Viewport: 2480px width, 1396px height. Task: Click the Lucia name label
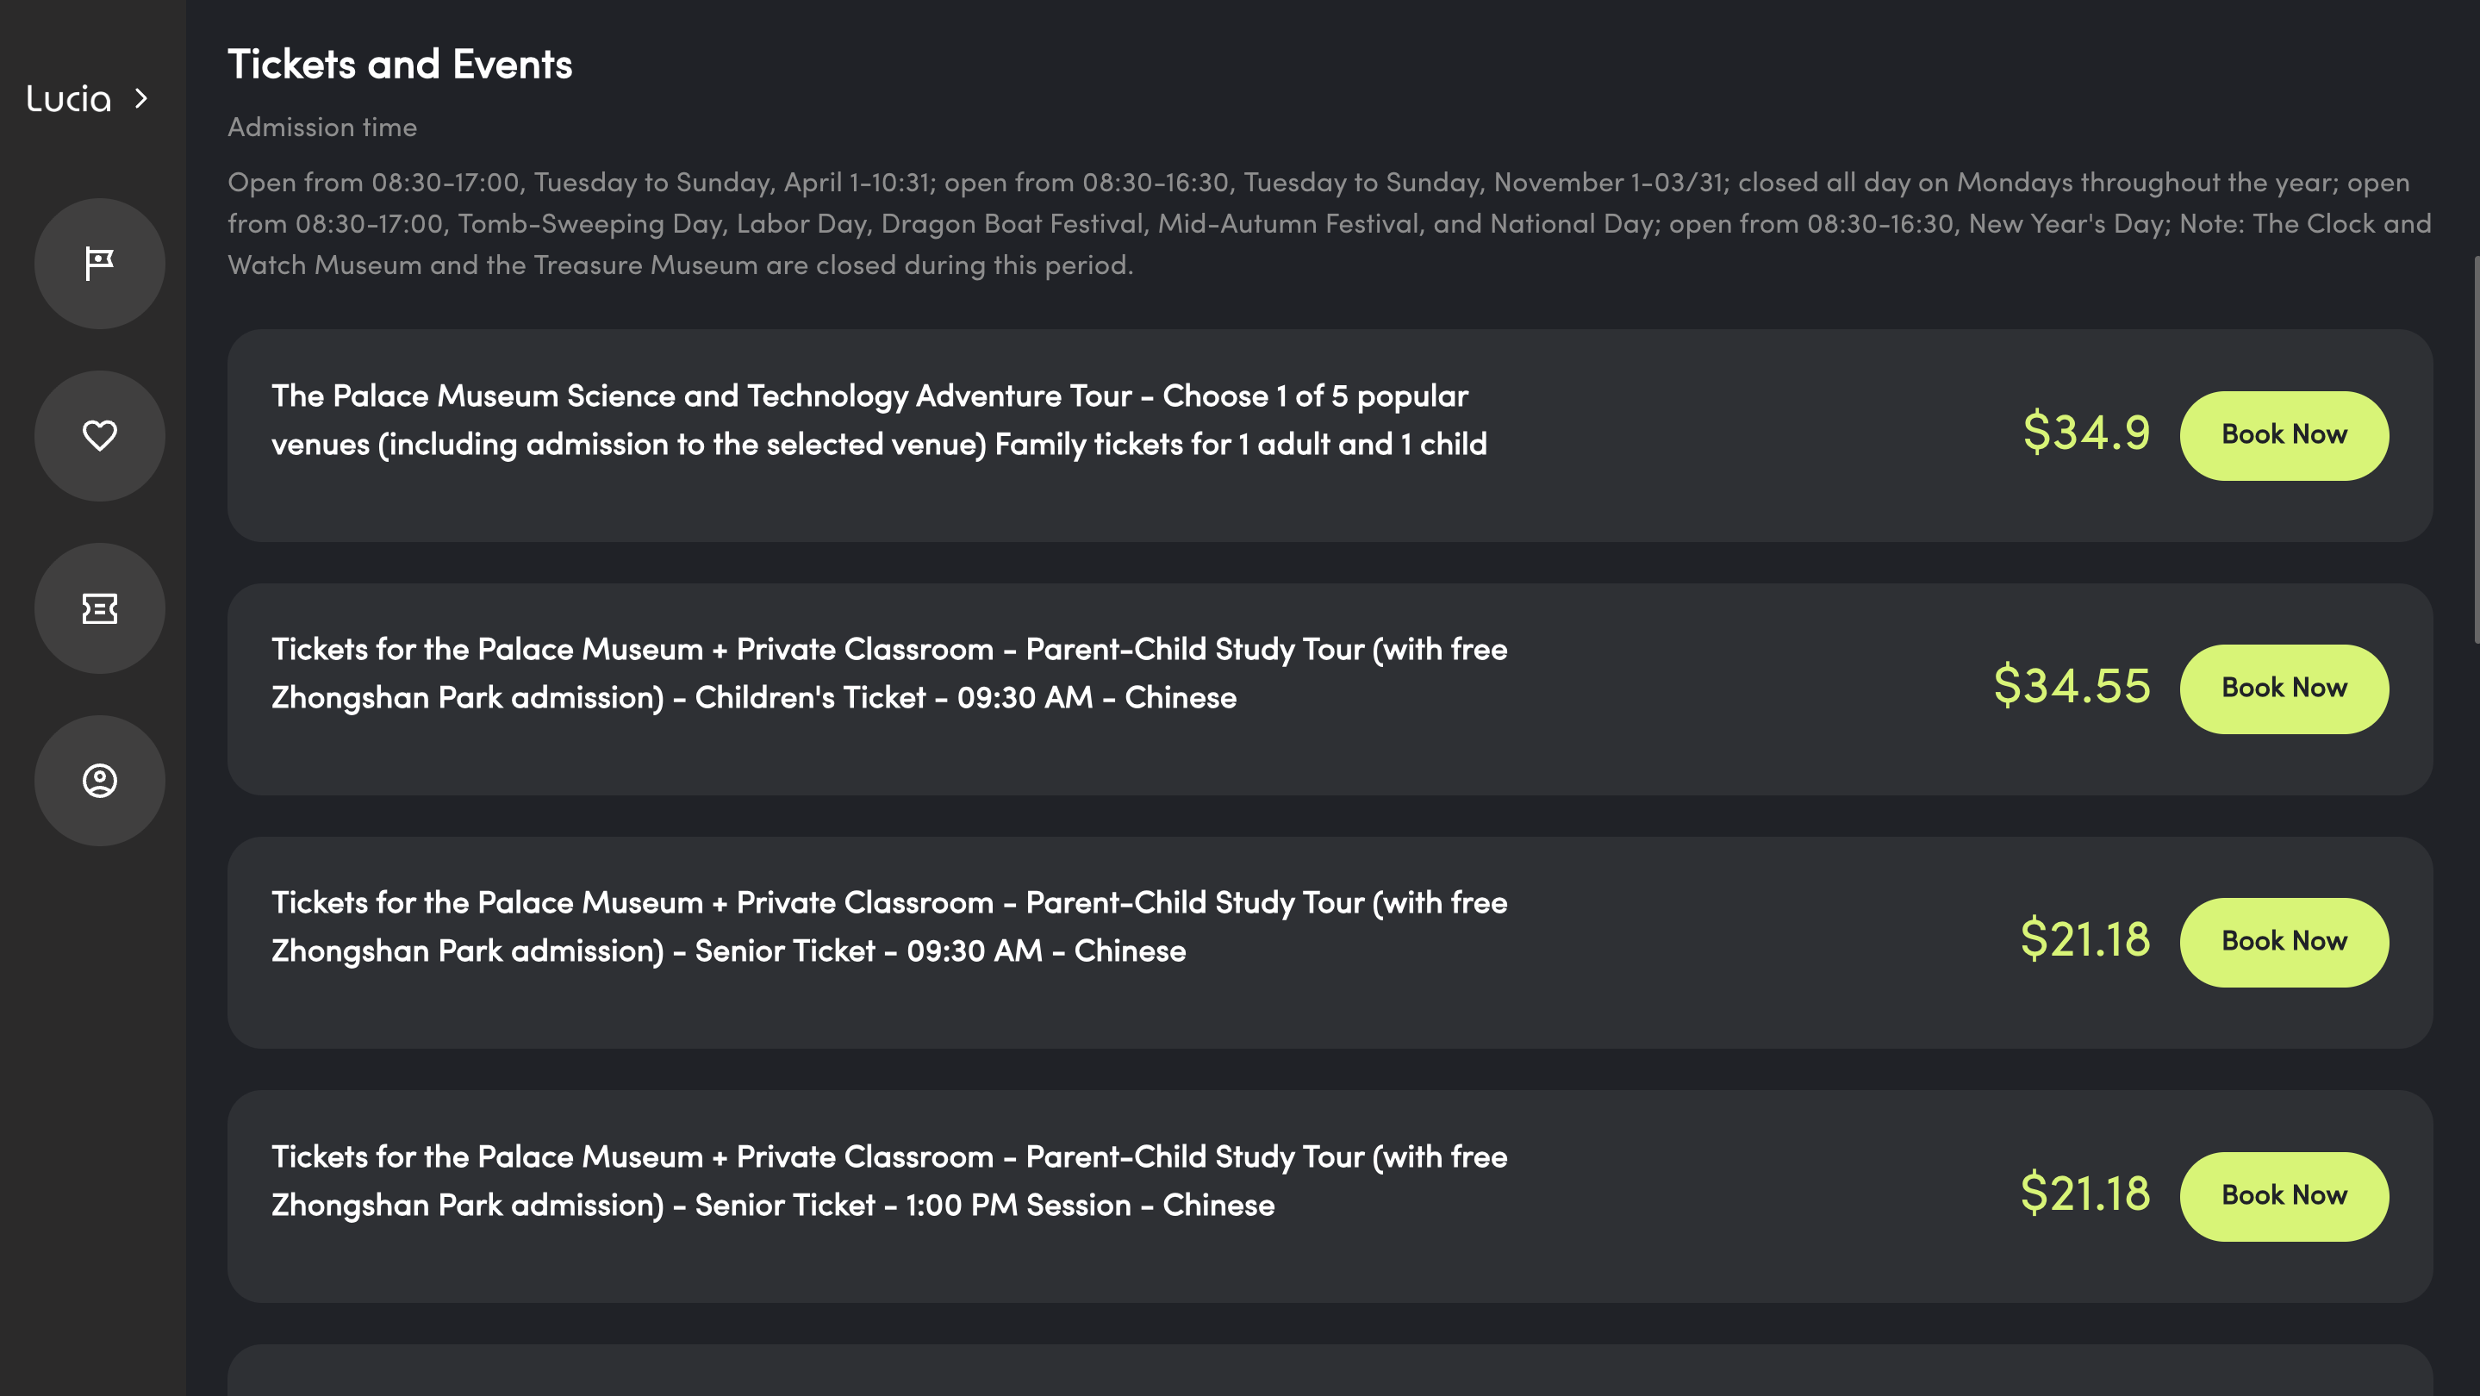68,98
